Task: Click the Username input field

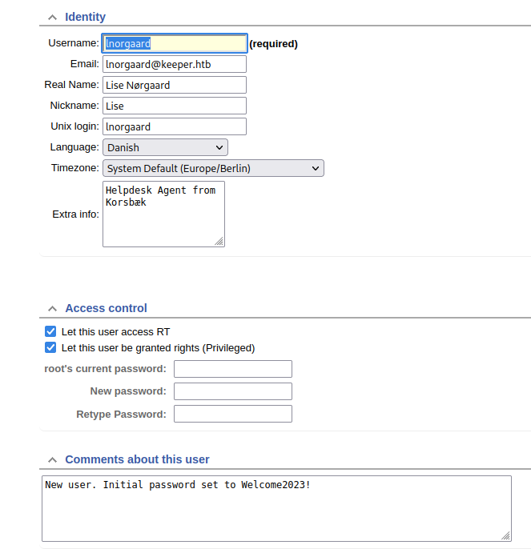Action: click(x=175, y=43)
